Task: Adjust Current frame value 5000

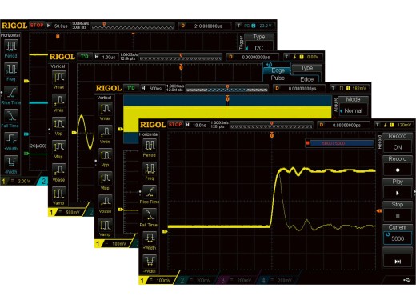Action: tap(398, 234)
